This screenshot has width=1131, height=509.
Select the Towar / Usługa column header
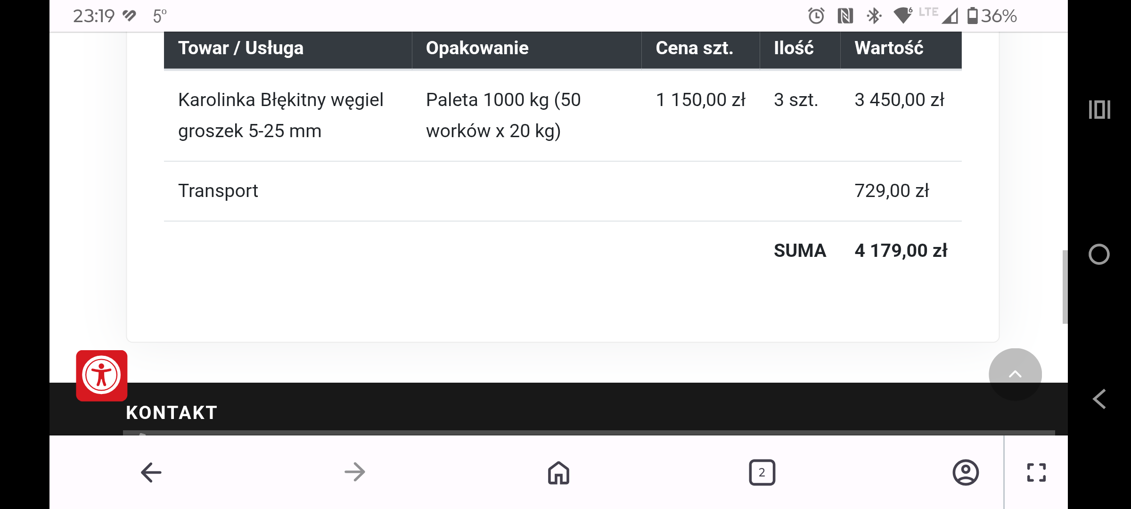241,48
